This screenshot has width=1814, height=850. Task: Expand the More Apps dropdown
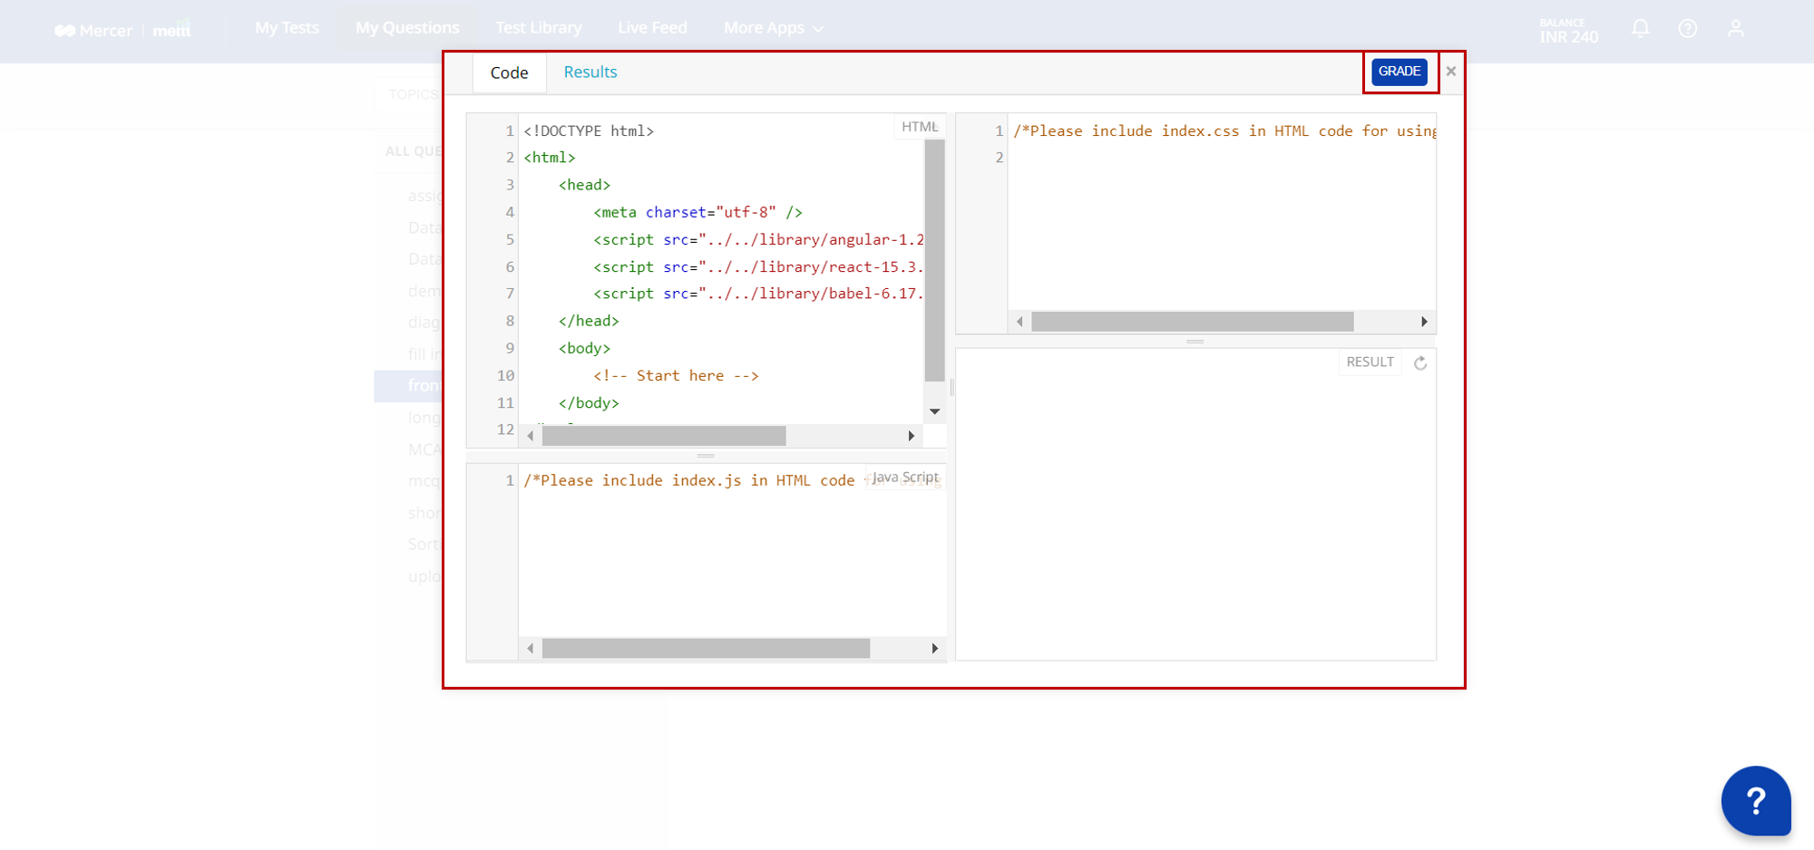(x=774, y=28)
